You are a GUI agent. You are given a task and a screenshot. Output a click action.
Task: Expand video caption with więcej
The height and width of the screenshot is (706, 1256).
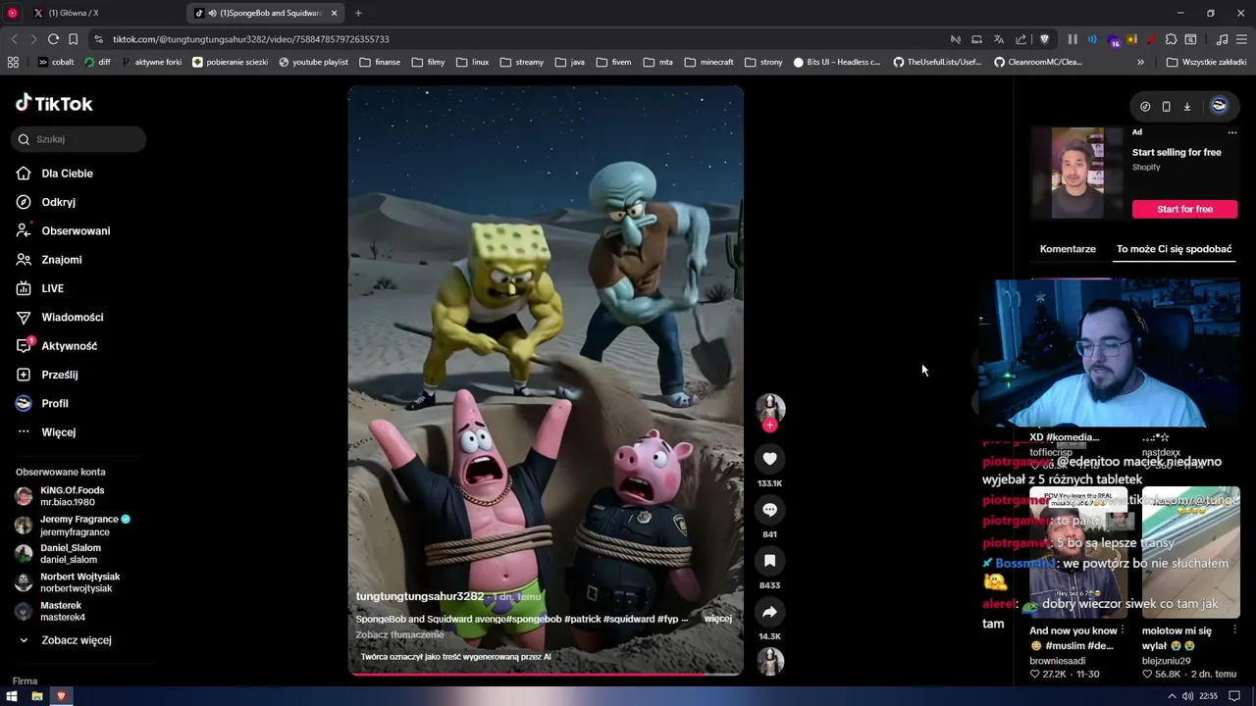(718, 619)
